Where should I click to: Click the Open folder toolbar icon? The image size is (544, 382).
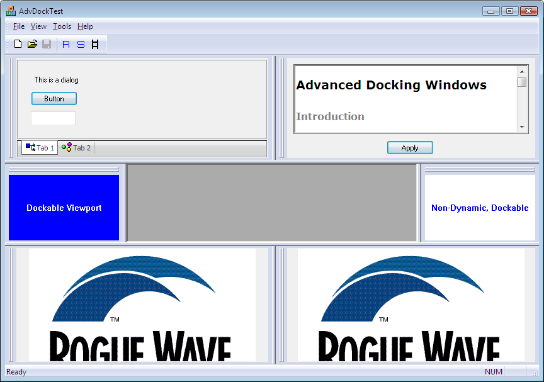tap(32, 44)
